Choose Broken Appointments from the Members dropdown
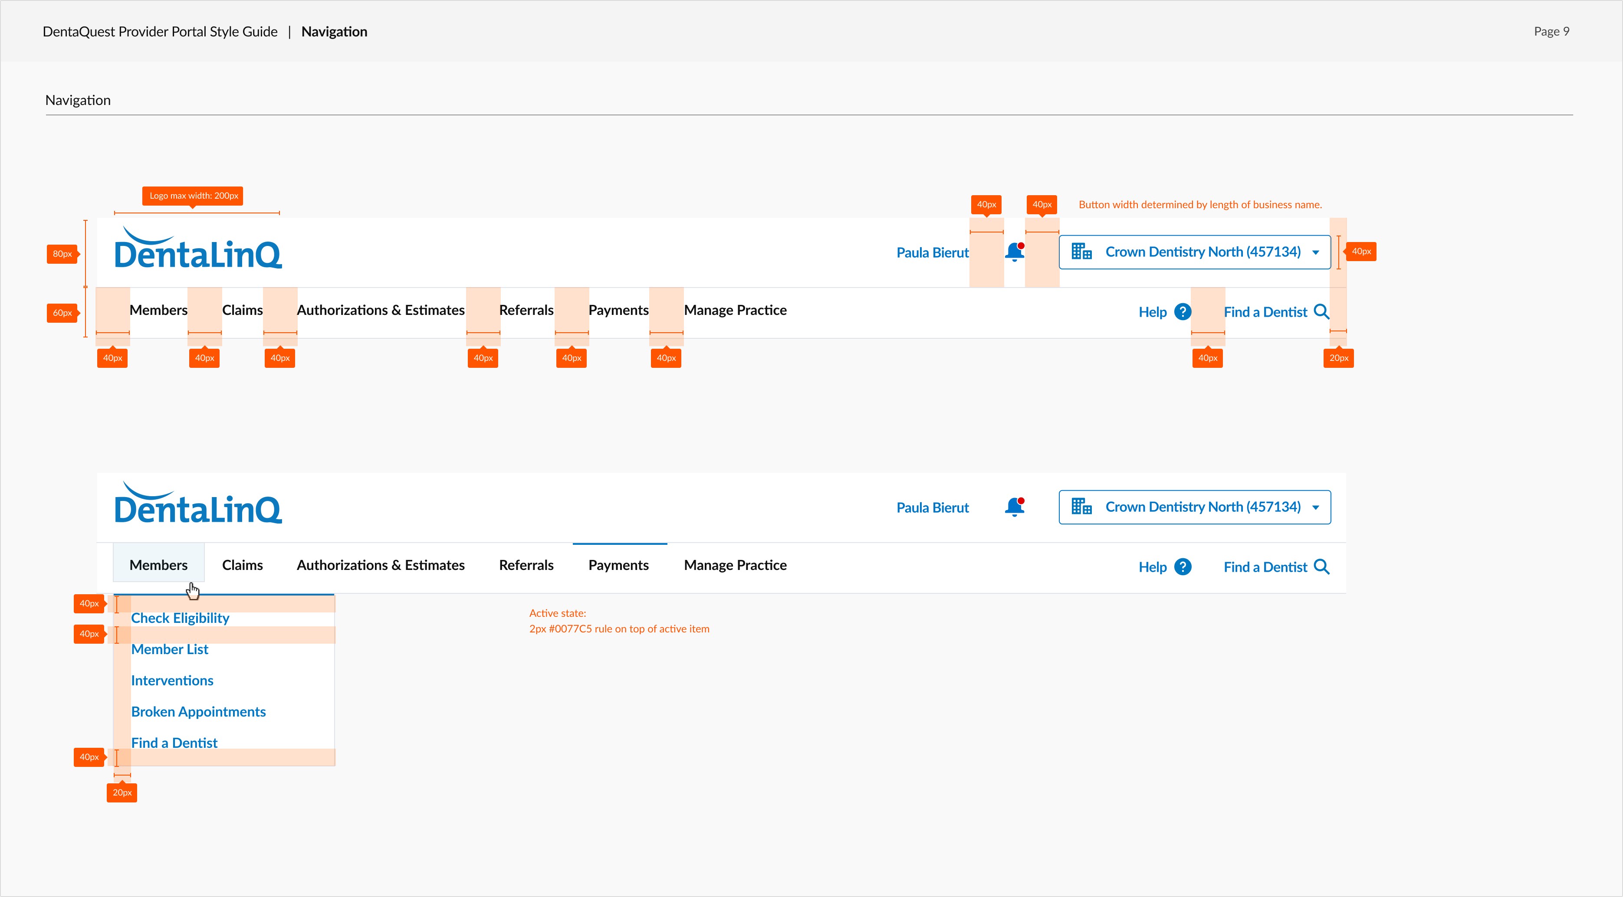 198,712
